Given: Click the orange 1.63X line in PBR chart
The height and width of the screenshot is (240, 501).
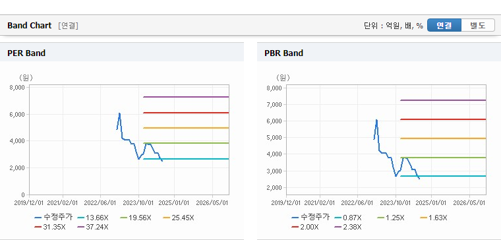Looking at the screenshot, I should click(443, 138).
